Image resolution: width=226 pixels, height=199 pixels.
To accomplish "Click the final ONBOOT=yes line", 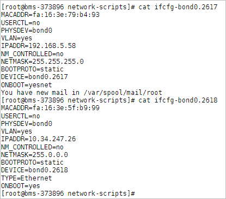I will (21, 186).
